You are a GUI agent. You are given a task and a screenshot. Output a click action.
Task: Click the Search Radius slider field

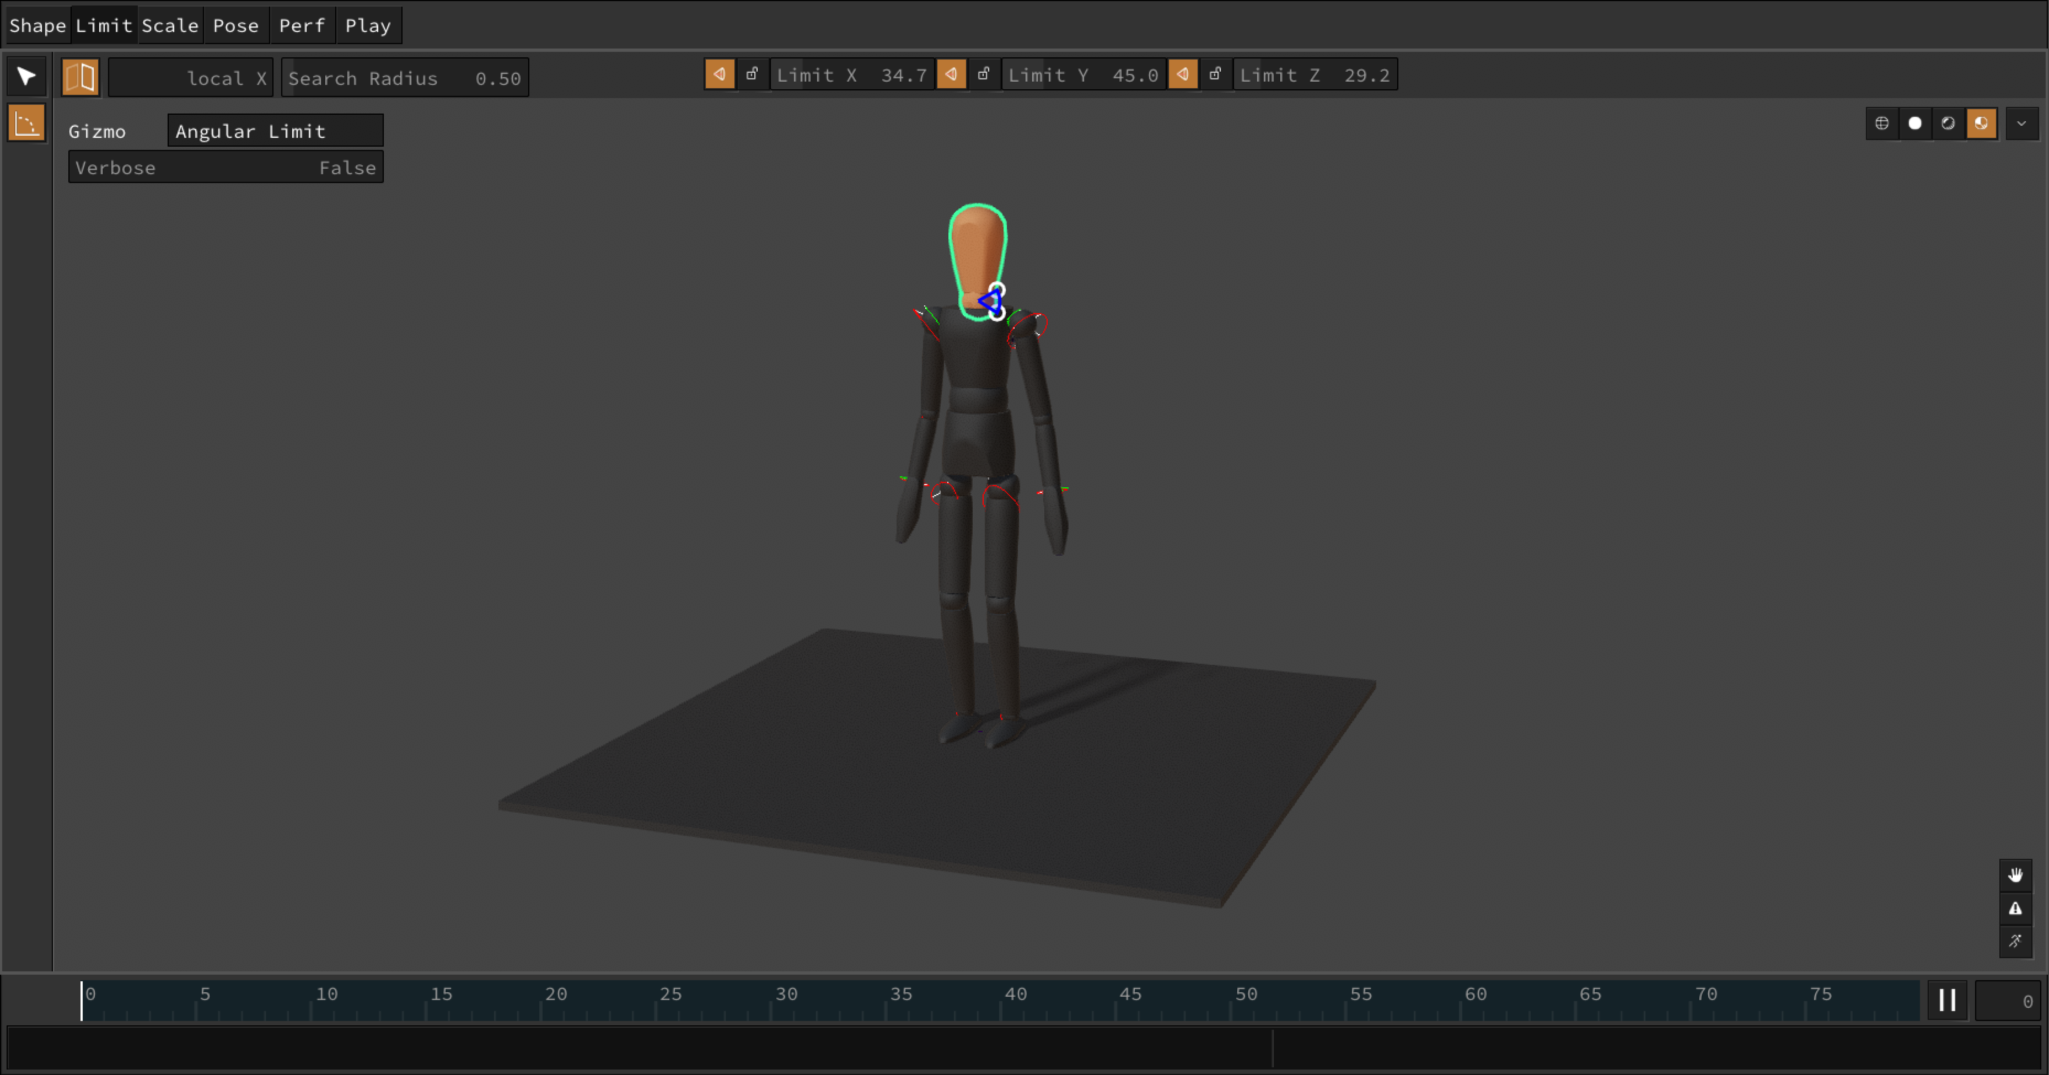pos(404,78)
